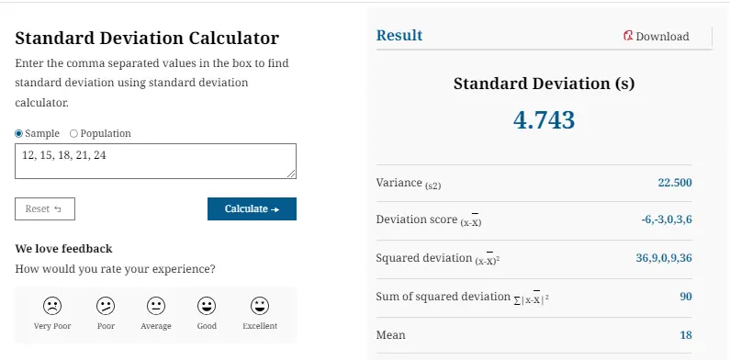This screenshot has height=360, width=730.
Task: Click the Sum of squared deviation value 90
Action: 685,297
